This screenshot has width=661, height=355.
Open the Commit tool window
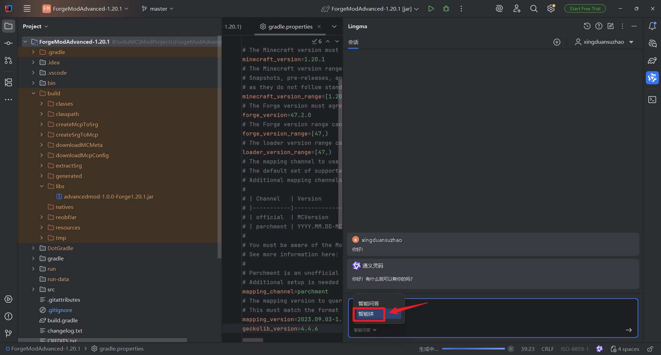[x=9, y=43]
